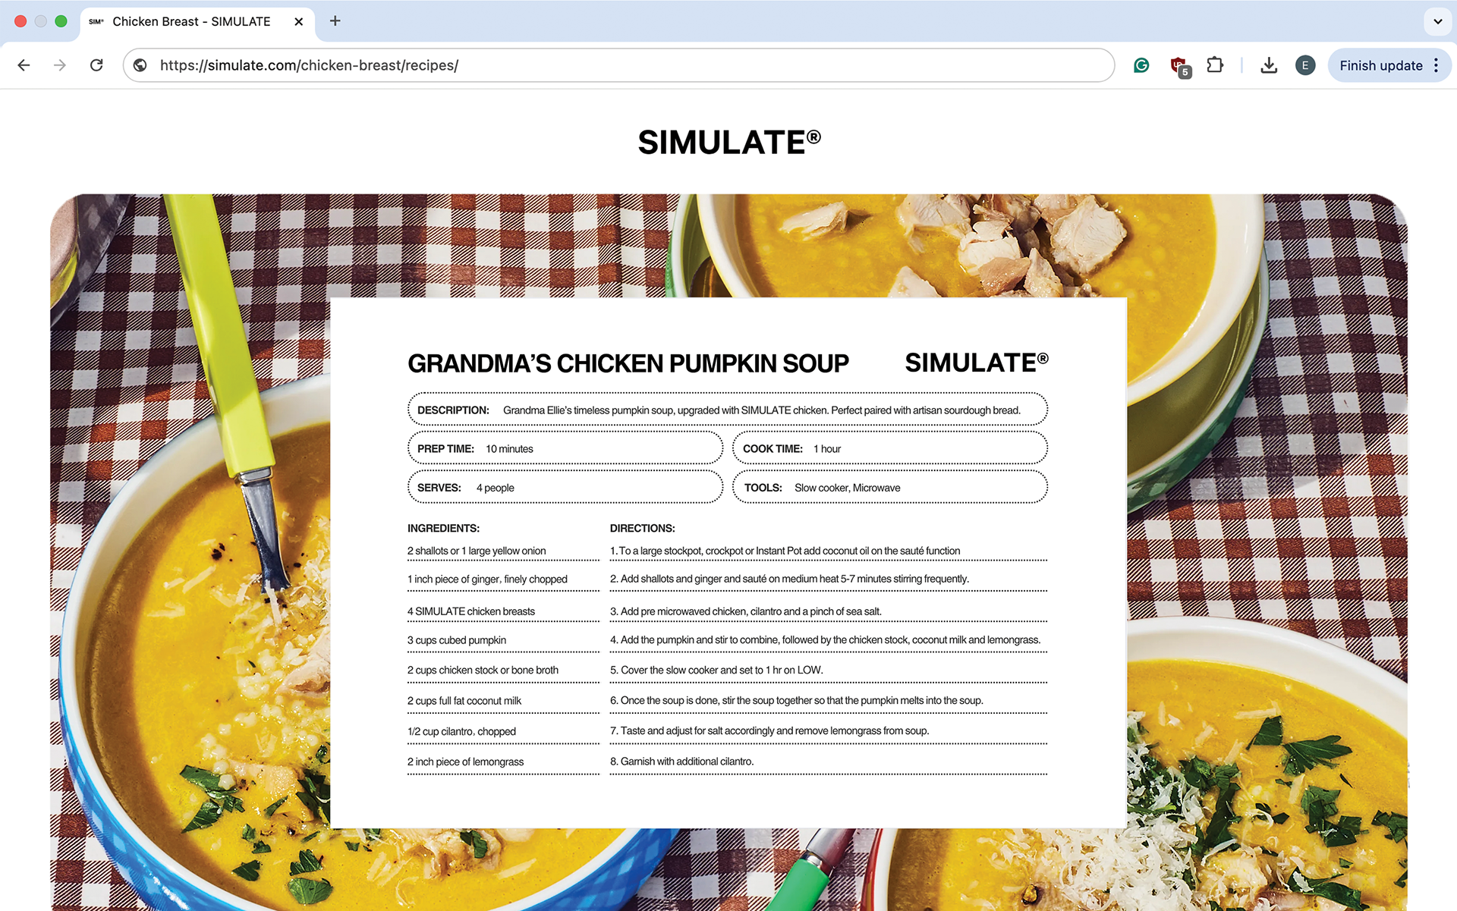This screenshot has width=1457, height=911.
Task: Click '4 SIMULATE chicken breasts' ingredient
Action: [x=470, y=611]
